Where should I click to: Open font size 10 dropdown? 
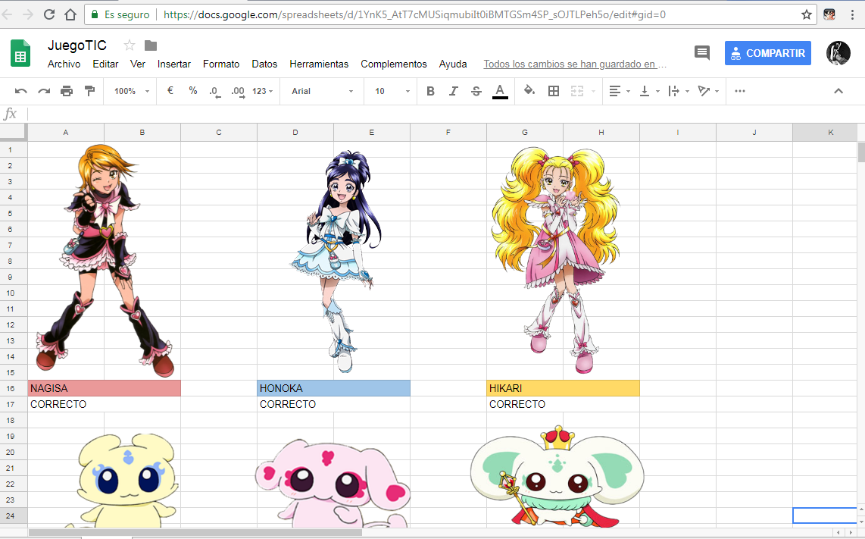point(392,91)
